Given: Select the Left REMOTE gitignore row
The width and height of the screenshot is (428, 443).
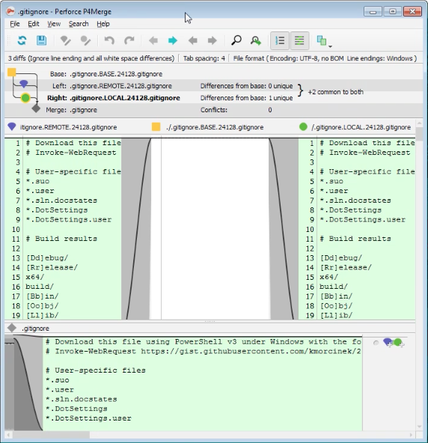Looking at the screenshot, I should tap(214, 86).
